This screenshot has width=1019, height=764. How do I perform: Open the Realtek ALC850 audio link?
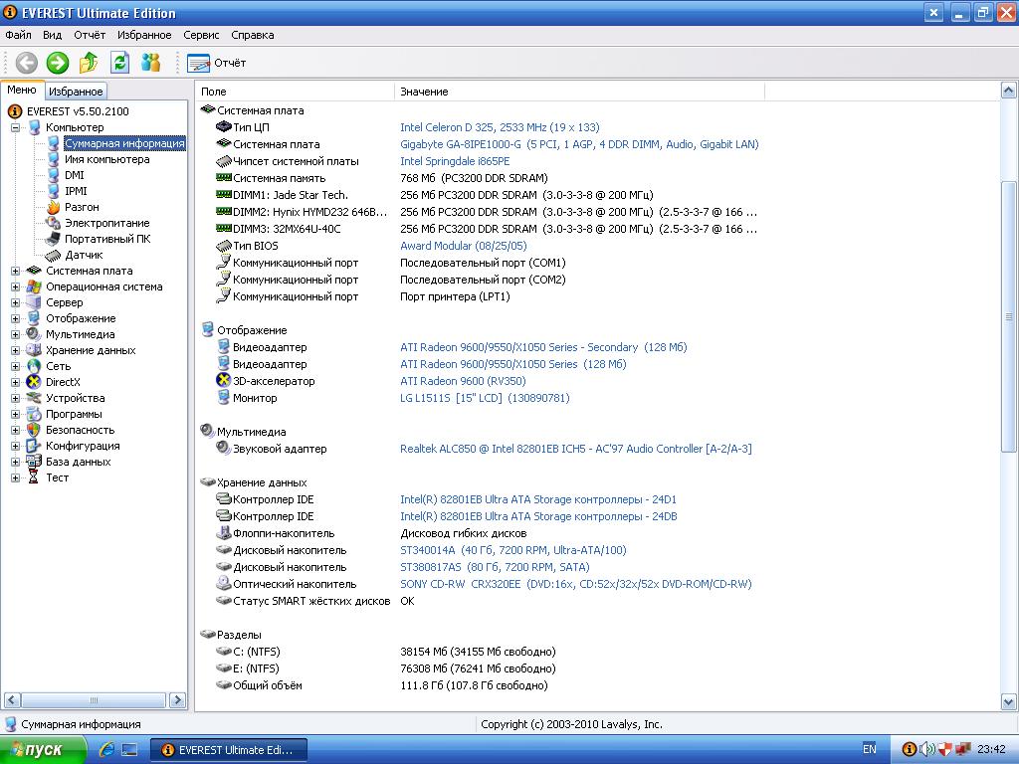tap(576, 449)
